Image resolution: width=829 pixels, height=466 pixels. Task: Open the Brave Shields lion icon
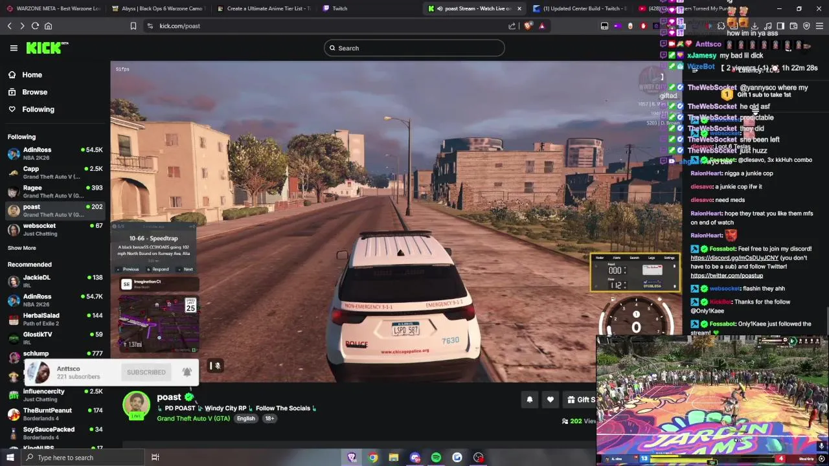pyautogui.click(x=528, y=26)
